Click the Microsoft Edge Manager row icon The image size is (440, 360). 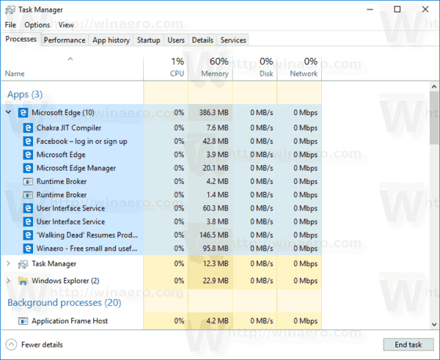28,168
